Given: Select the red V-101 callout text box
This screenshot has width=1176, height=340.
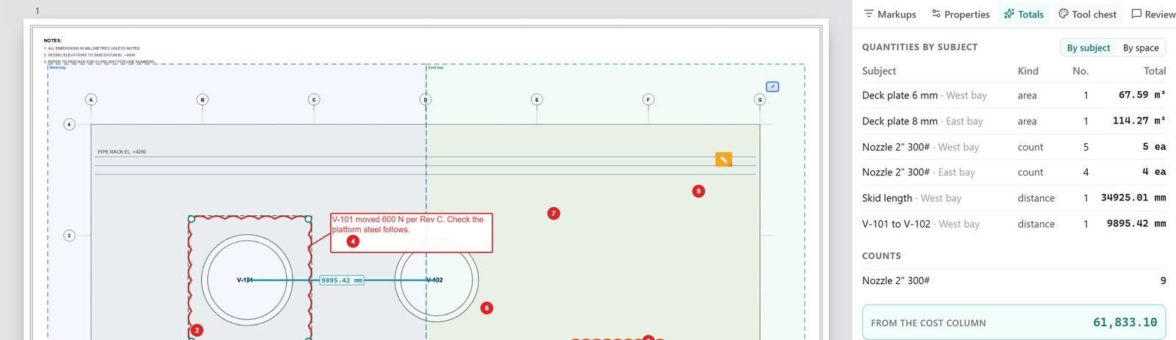Looking at the screenshot, I should coord(412,233).
